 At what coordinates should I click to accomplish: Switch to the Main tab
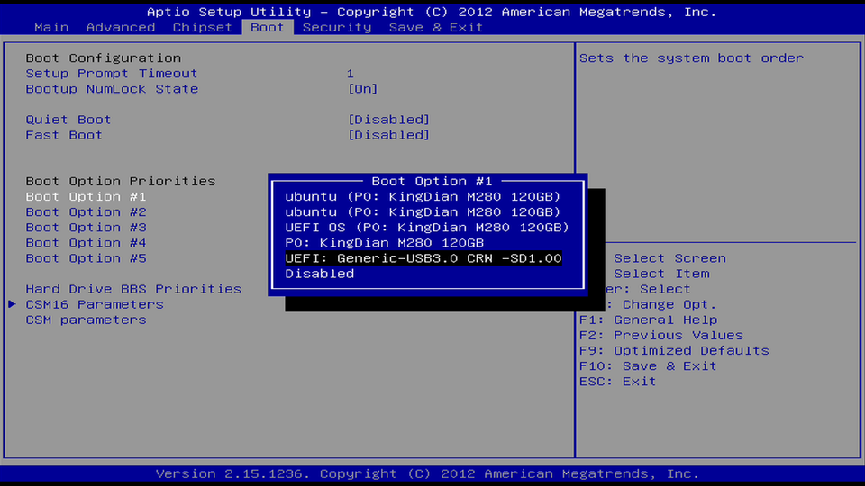(51, 28)
